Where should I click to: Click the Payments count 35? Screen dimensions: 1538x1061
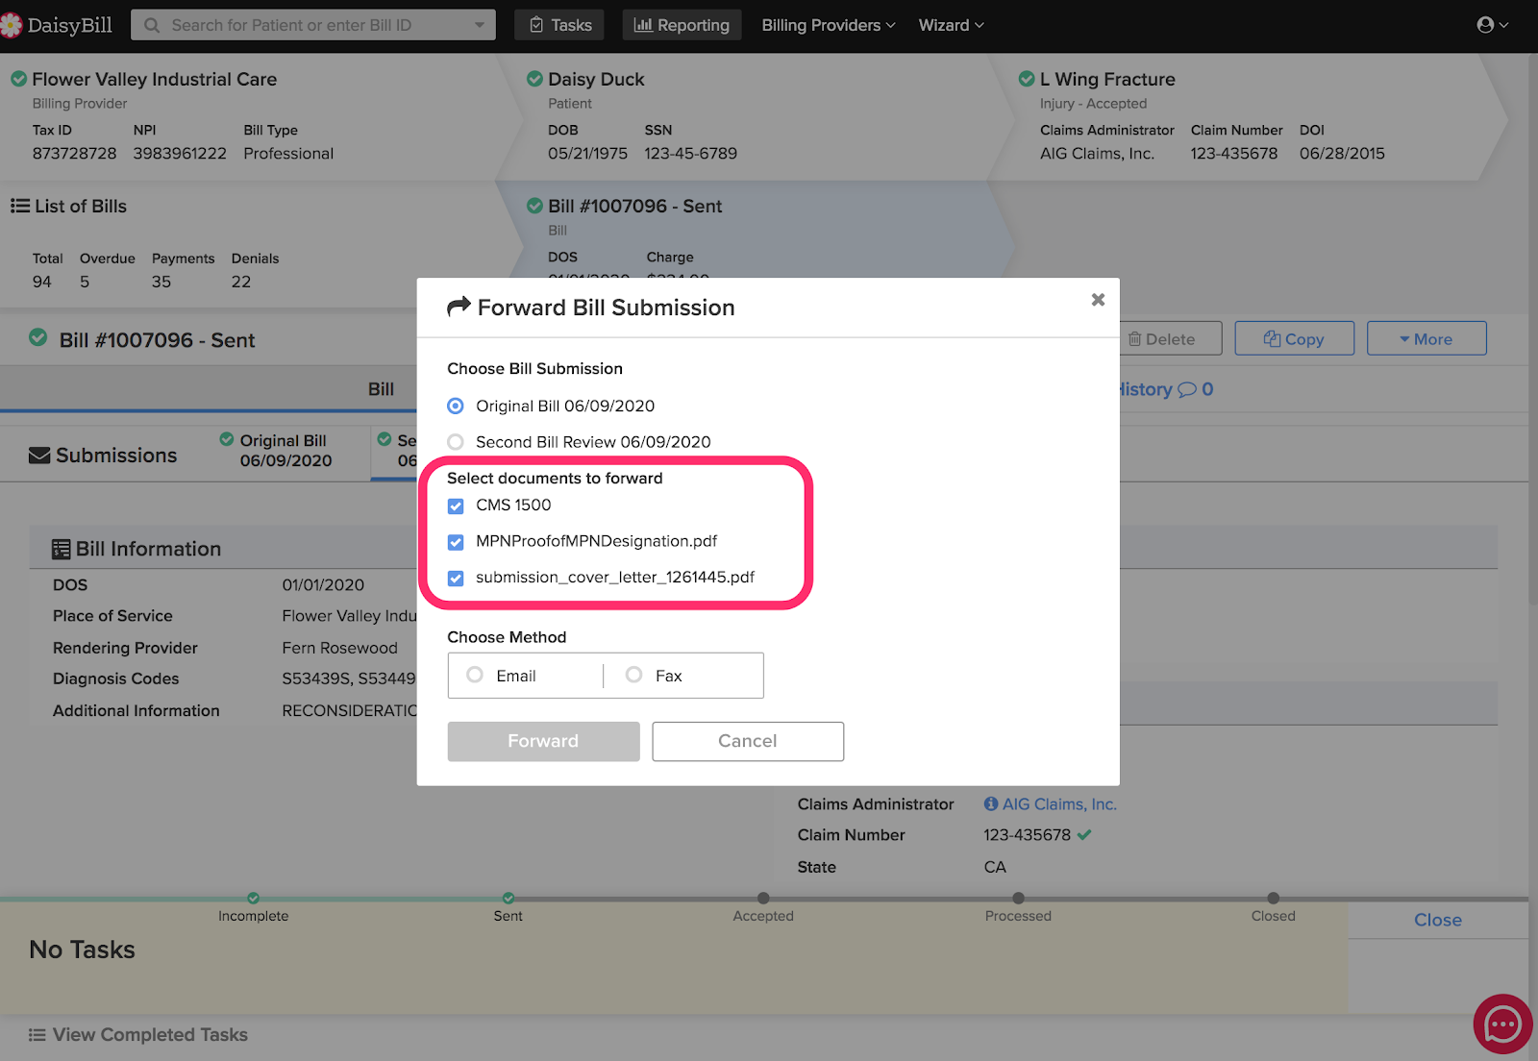point(161,282)
